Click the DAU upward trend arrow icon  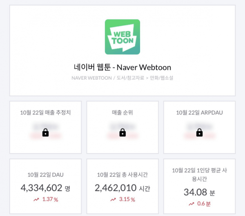(x=36, y=199)
